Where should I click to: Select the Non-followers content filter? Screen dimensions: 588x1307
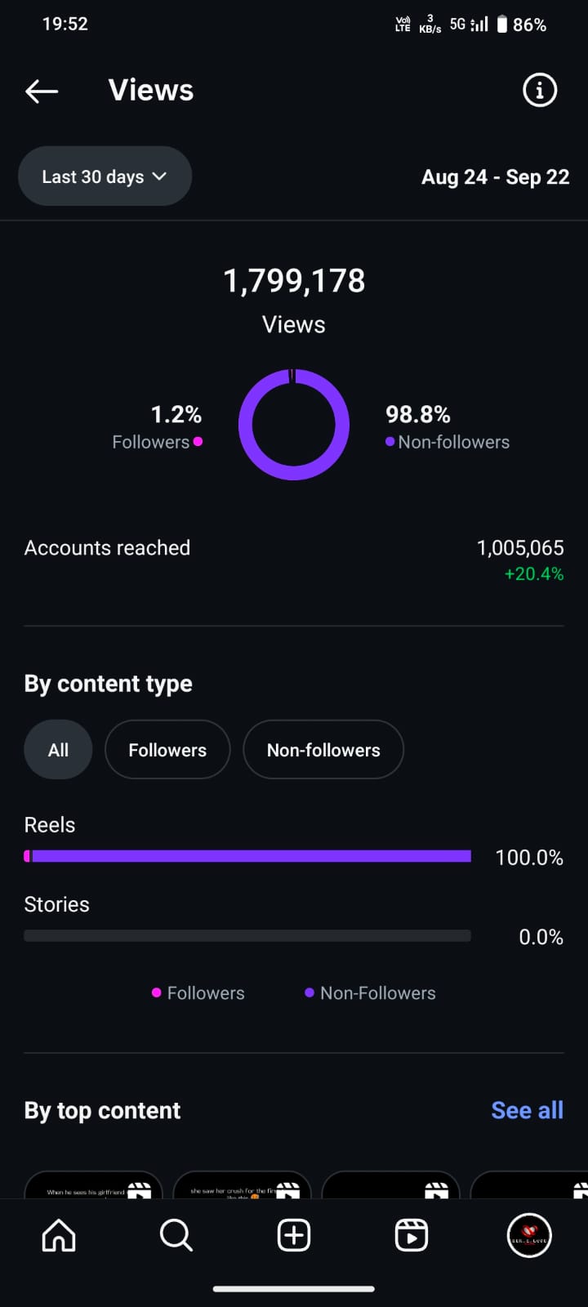[323, 750]
